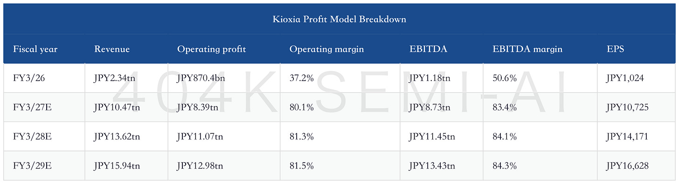This screenshot has width=679, height=184.
Task: Click the Operating margin column header
Action: tap(326, 49)
